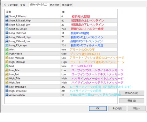Switch to the 表示選択 tab
The width and height of the screenshot is (147, 122).
[67, 5]
